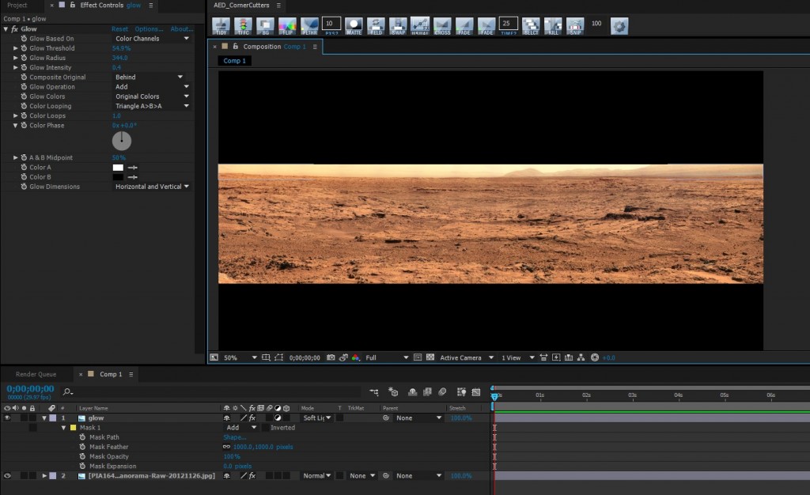The width and height of the screenshot is (810, 495).
Task: Click the TIDY icon in AED_CornerCutters
Action: click(221, 26)
